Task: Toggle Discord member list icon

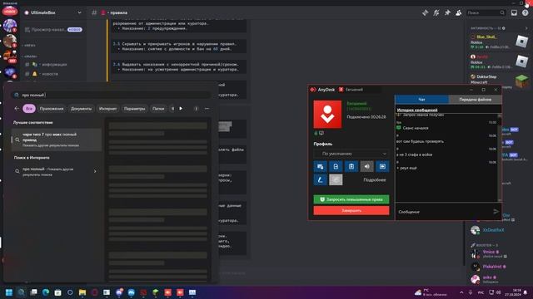Action: click(459, 12)
